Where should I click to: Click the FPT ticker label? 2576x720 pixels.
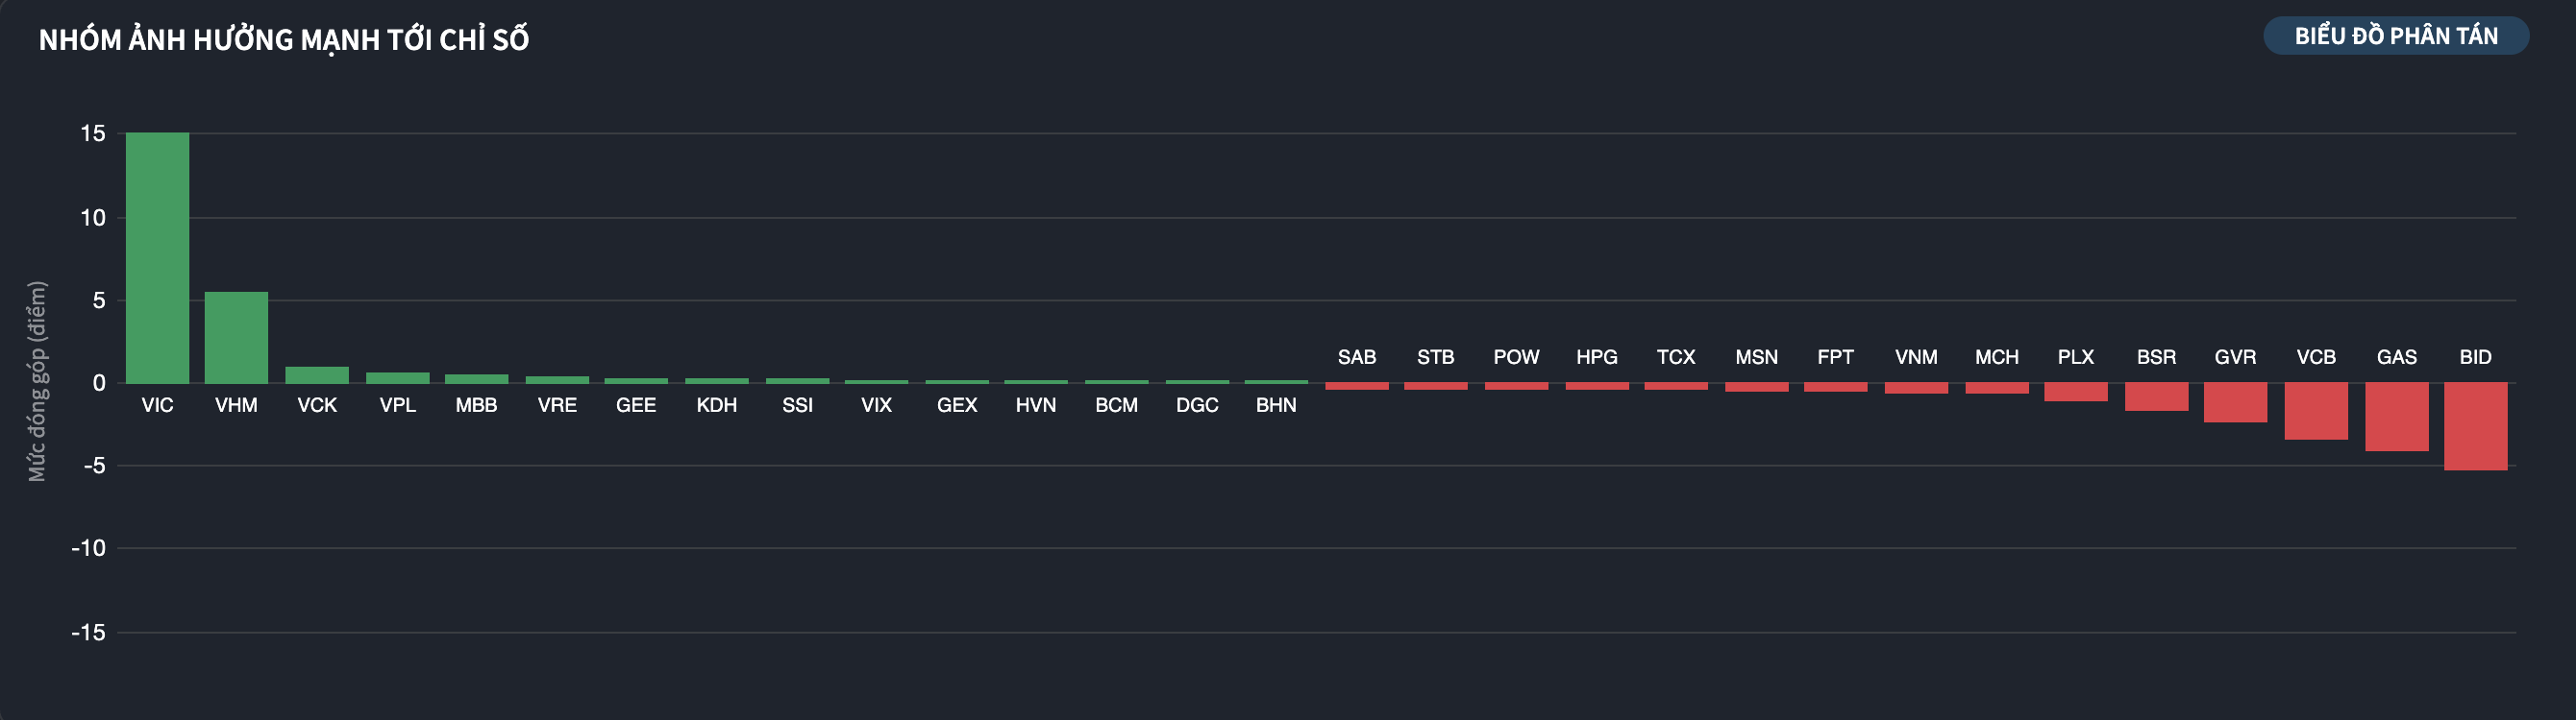point(1835,357)
